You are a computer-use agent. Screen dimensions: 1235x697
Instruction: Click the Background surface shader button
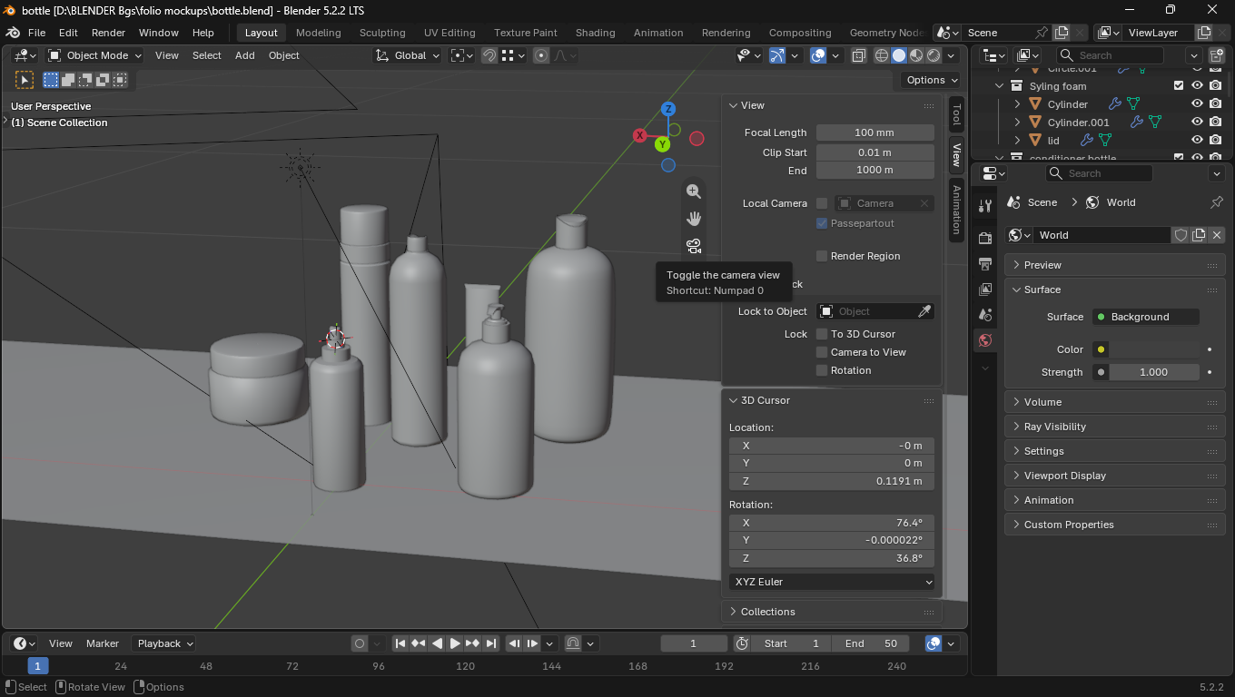pos(1145,317)
